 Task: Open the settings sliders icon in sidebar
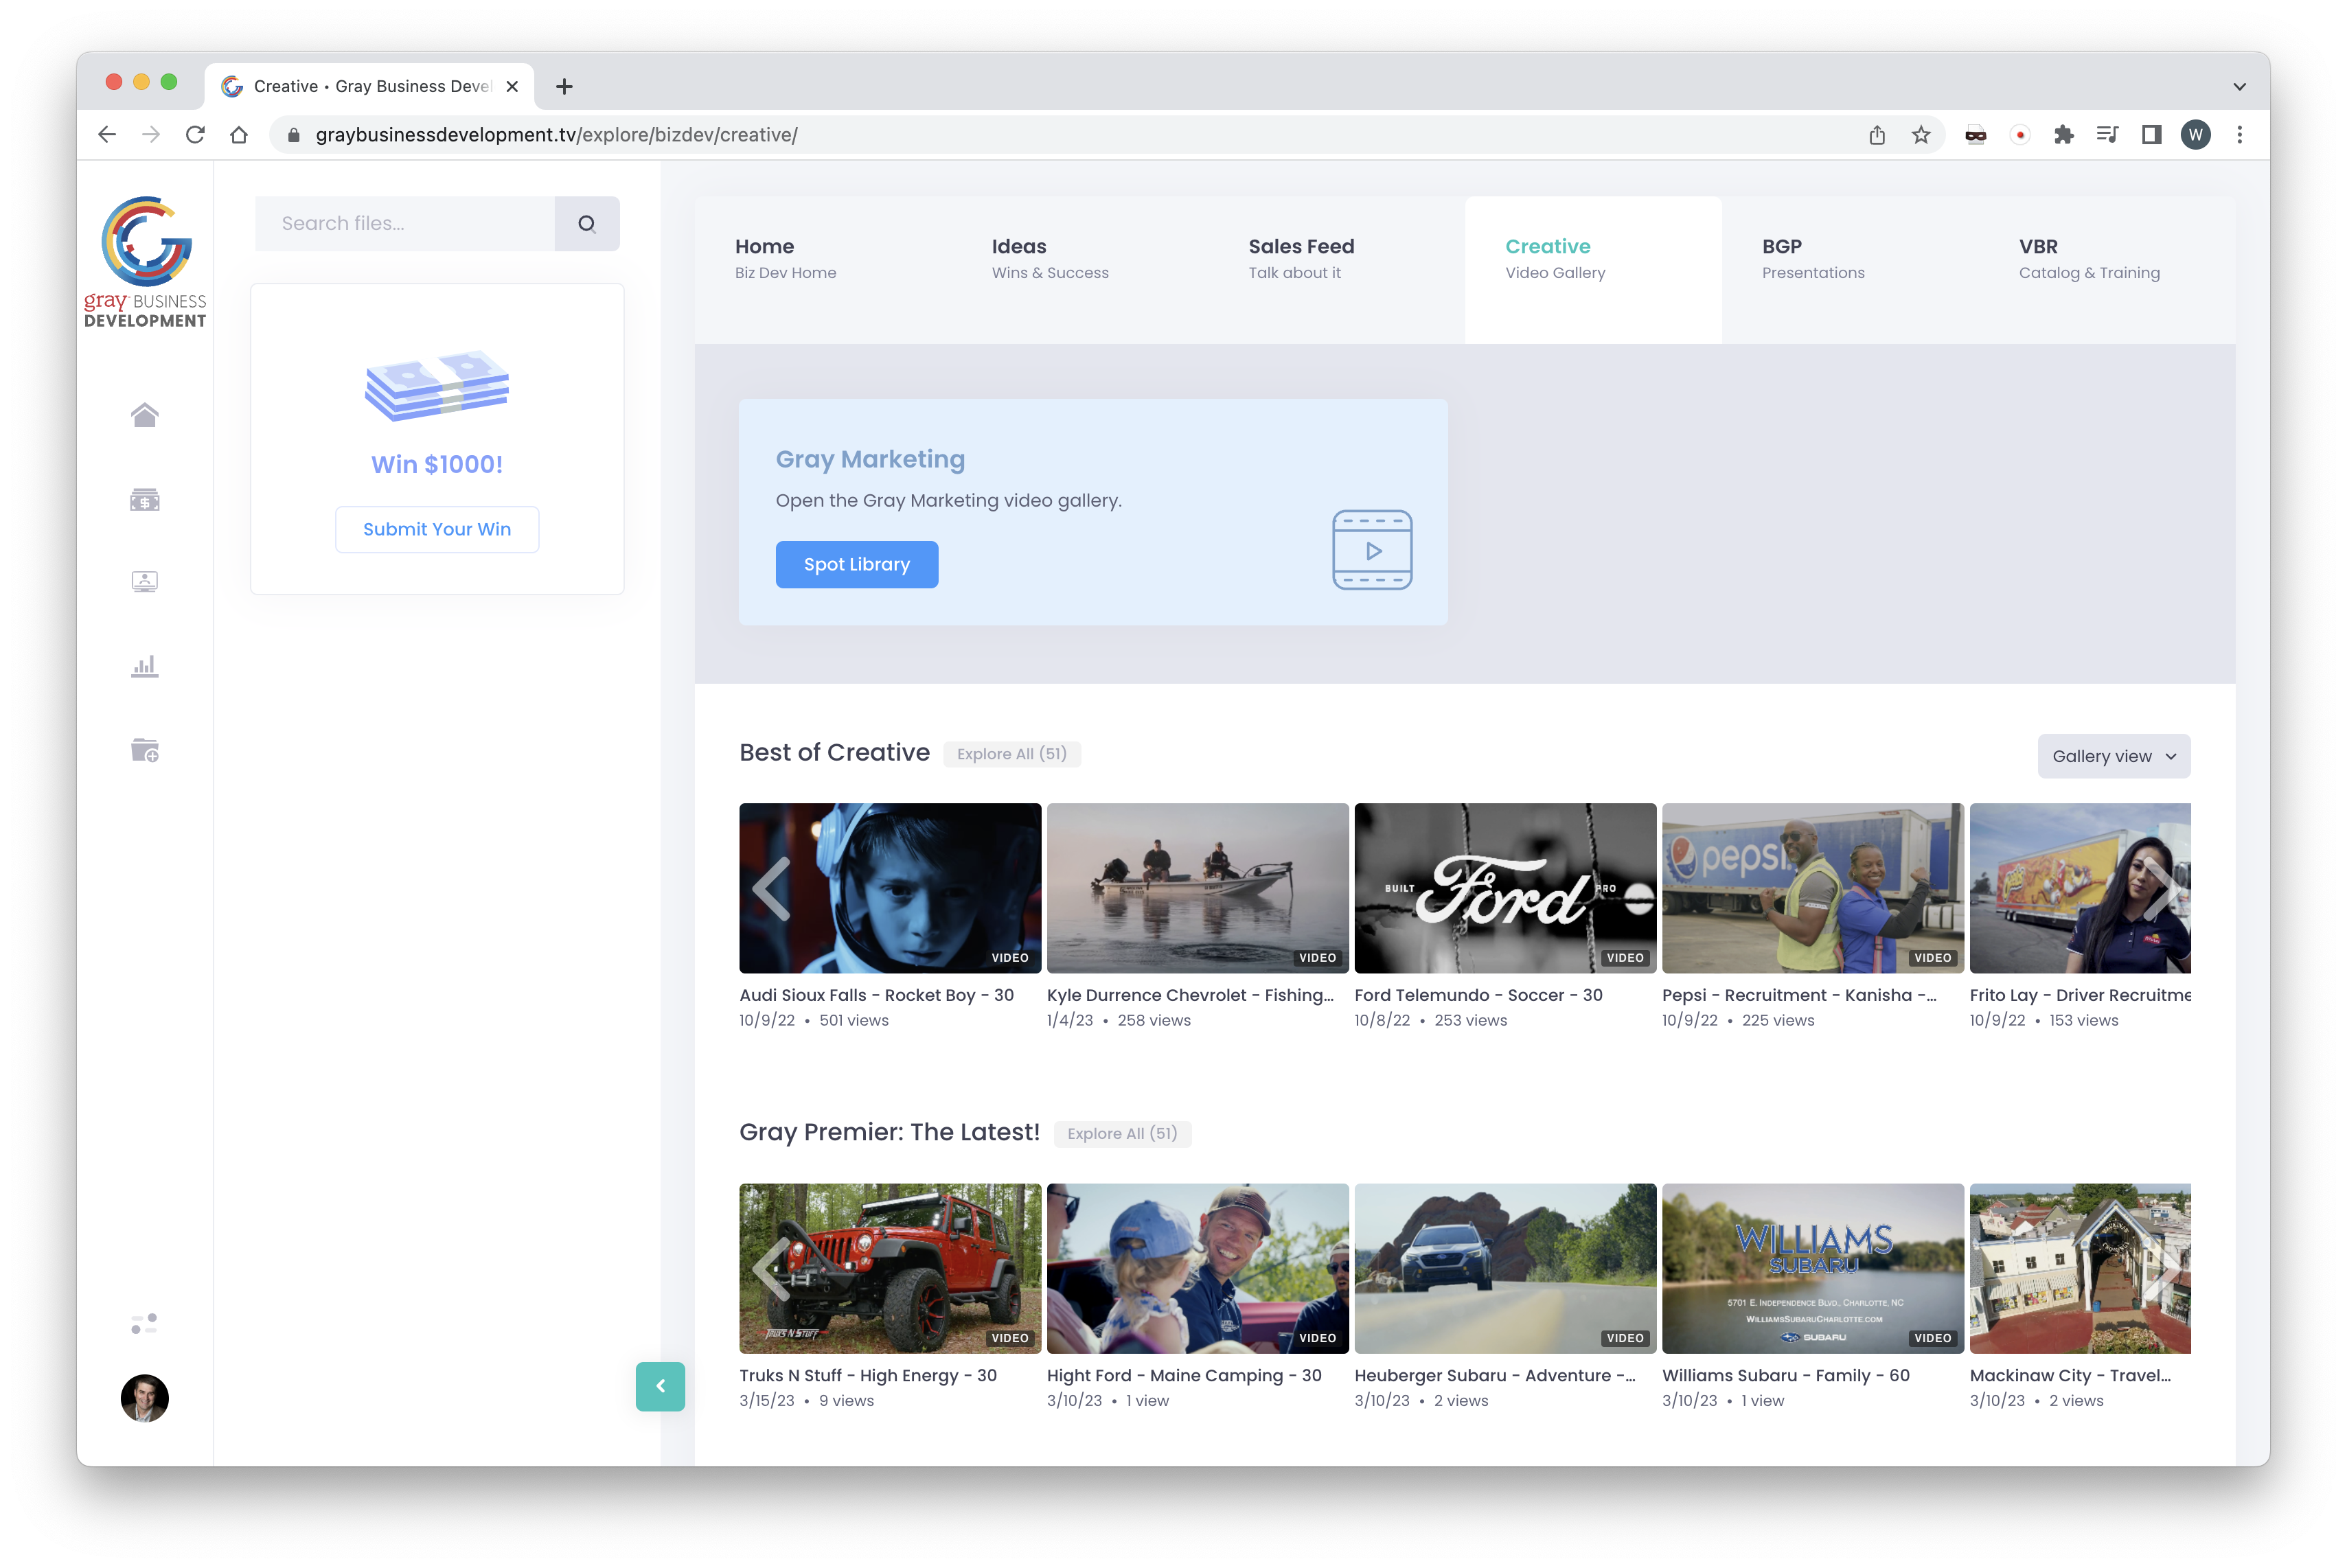[145, 1324]
